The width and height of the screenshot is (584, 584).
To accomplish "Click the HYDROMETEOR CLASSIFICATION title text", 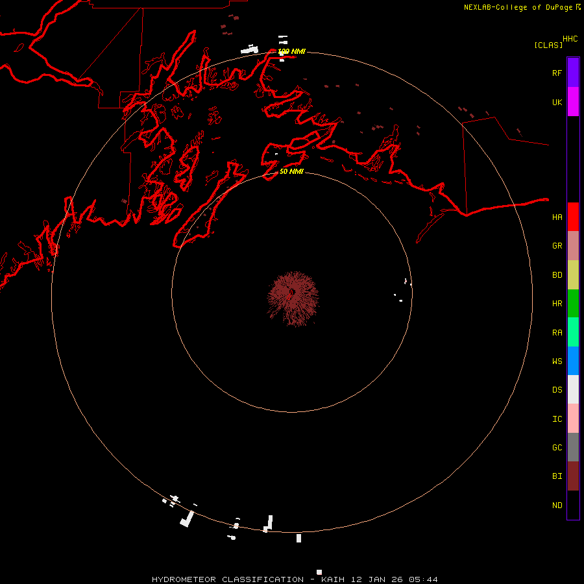I will 228,579.
